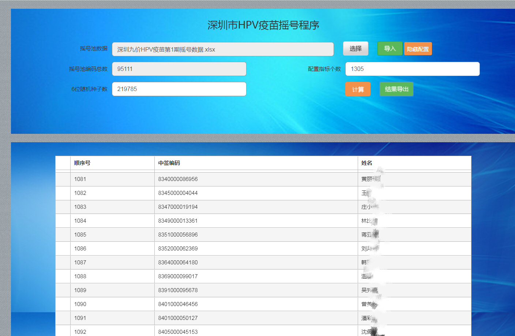515x336 pixels.
Task: Click winning code 8401000050127
Action: click(178, 318)
